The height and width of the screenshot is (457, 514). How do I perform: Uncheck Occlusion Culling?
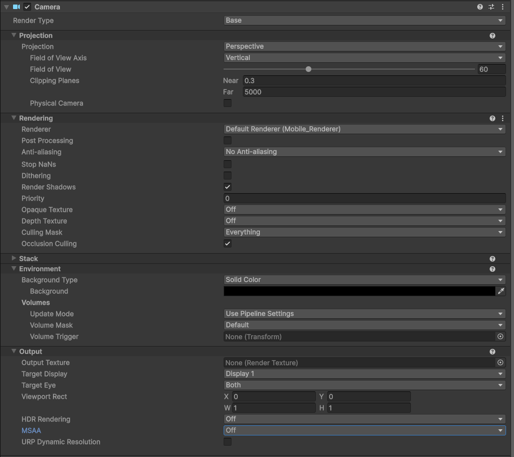pyautogui.click(x=228, y=244)
